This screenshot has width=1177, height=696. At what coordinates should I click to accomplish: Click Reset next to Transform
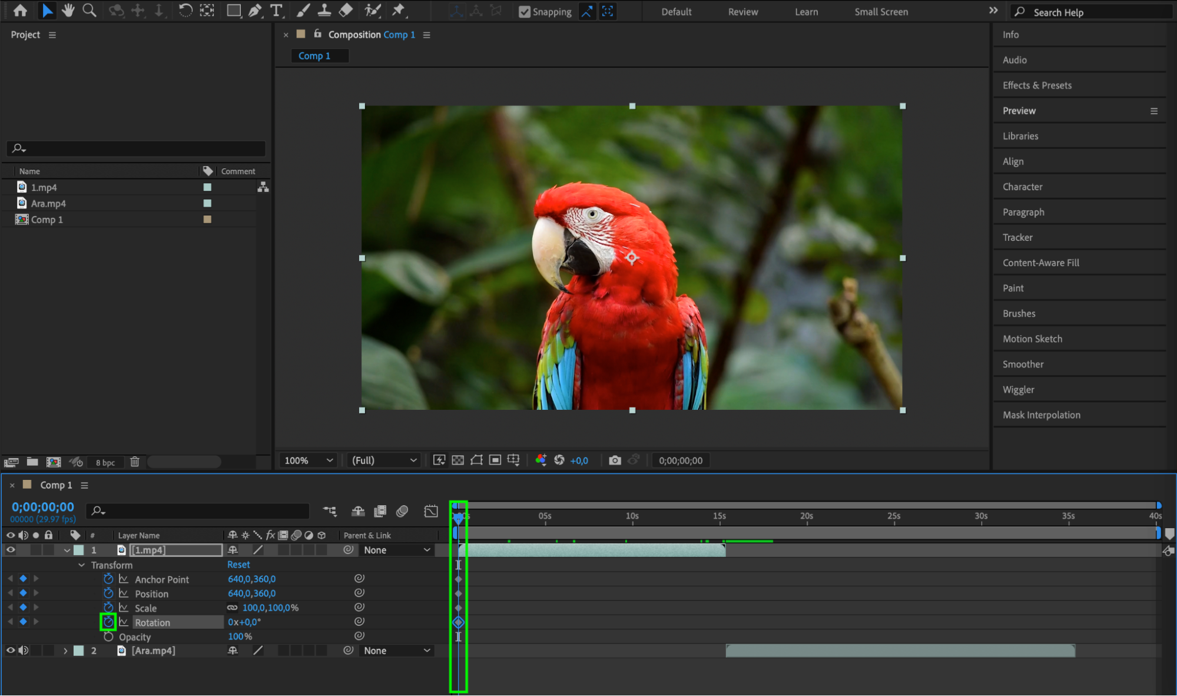(238, 565)
